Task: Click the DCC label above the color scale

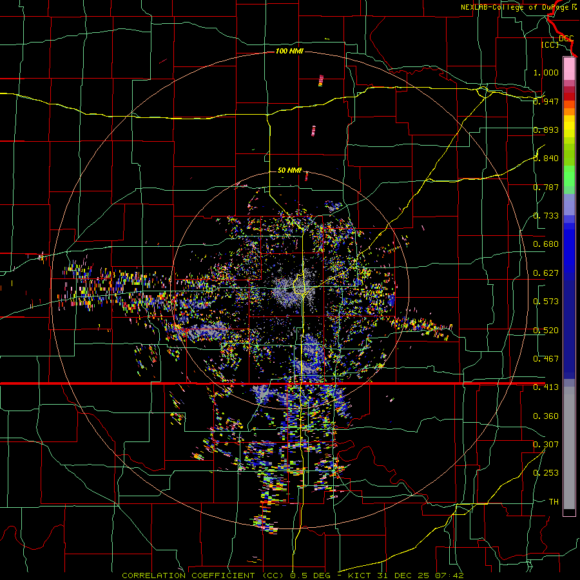Action: pyautogui.click(x=566, y=39)
